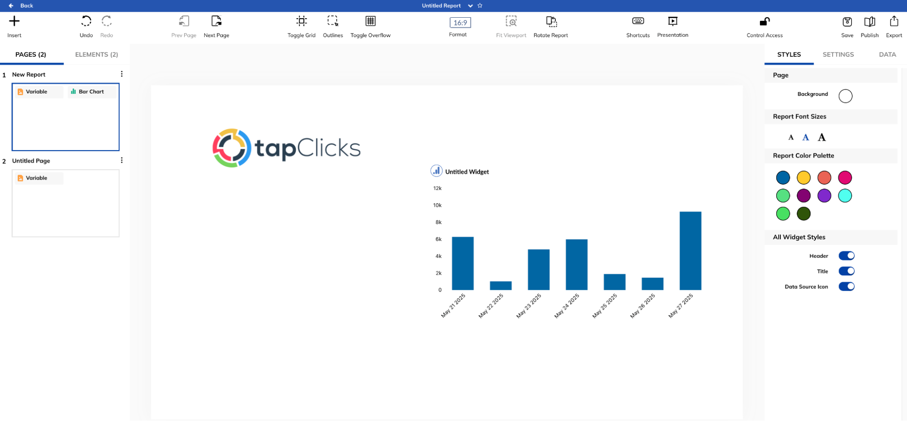Click the Shortcuts keyboard icon
907x421 pixels.
tap(637, 21)
